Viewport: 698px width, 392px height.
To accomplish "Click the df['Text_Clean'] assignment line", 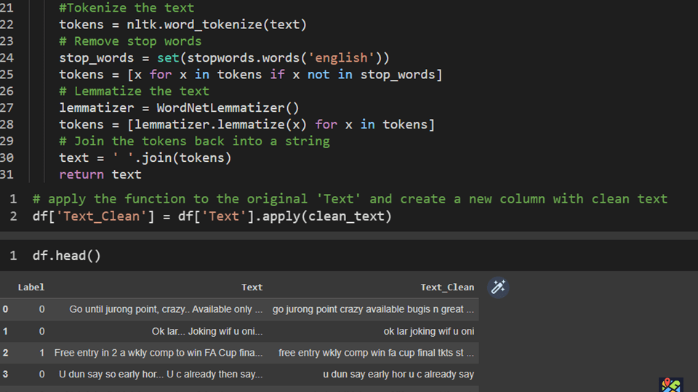I will [212, 216].
